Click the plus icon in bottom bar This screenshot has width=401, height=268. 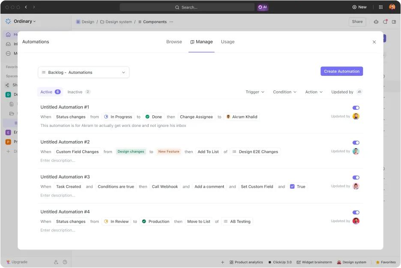(222, 262)
